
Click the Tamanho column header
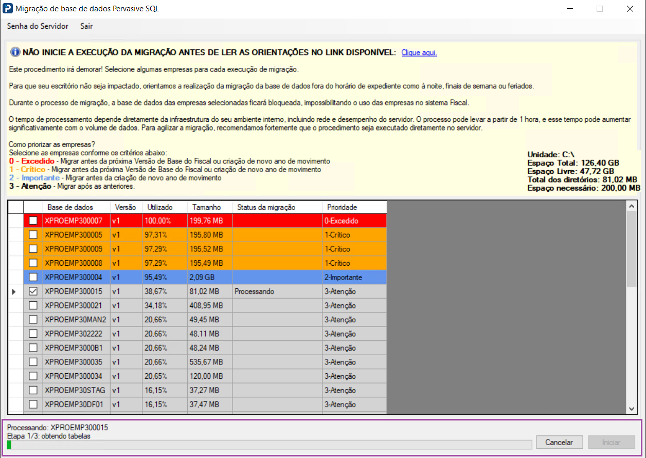coord(210,207)
